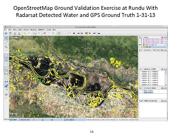Click the car preset toolbar icon

click(78, 33)
